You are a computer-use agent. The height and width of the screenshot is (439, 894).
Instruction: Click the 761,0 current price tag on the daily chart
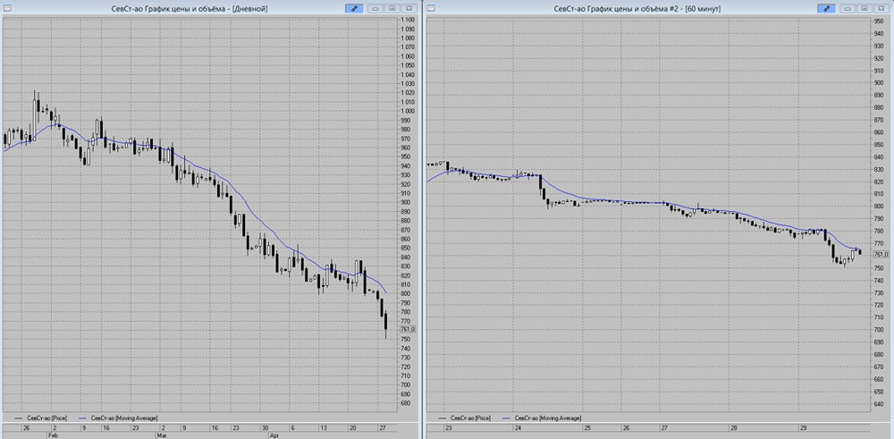(407, 330)
